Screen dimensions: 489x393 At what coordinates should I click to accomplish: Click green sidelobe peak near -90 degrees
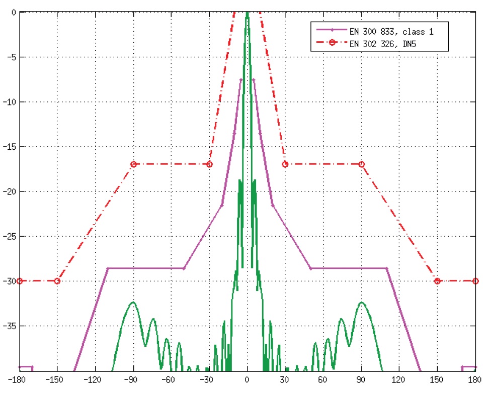[x=133, y=303]
